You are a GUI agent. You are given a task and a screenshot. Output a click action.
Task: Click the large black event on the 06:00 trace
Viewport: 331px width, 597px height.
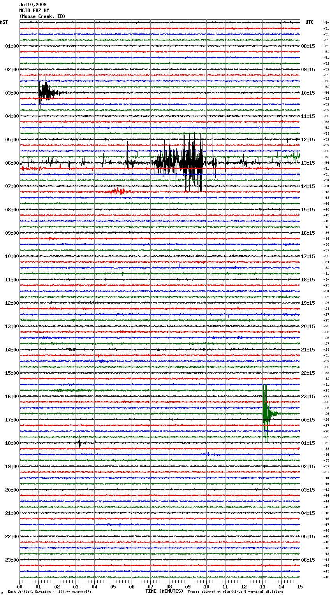click(x=179, y=162)
